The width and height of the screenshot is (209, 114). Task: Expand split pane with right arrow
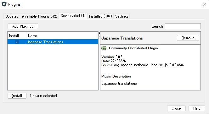coord(99,37)
